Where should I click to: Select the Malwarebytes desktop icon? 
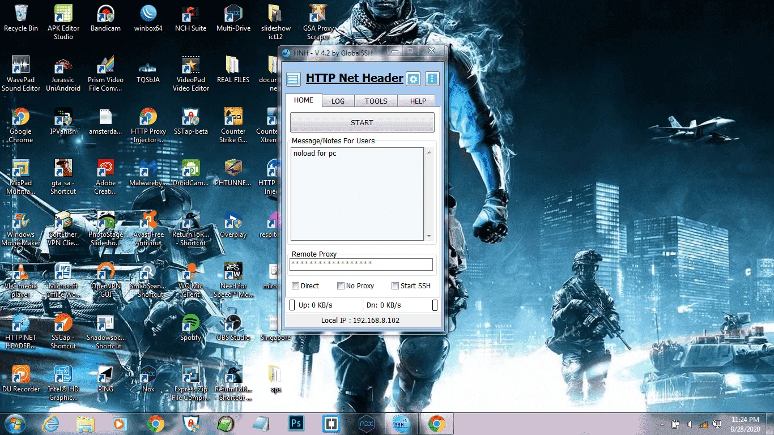coord(148,172)
